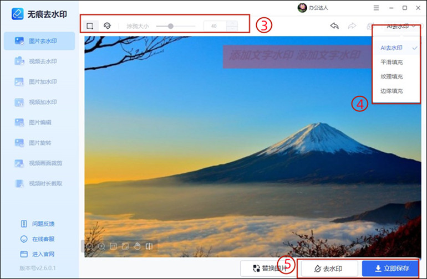The image size is (427, 279).
Task: Click the 无痕去水印 app title
Action: (x=47, y=14)
